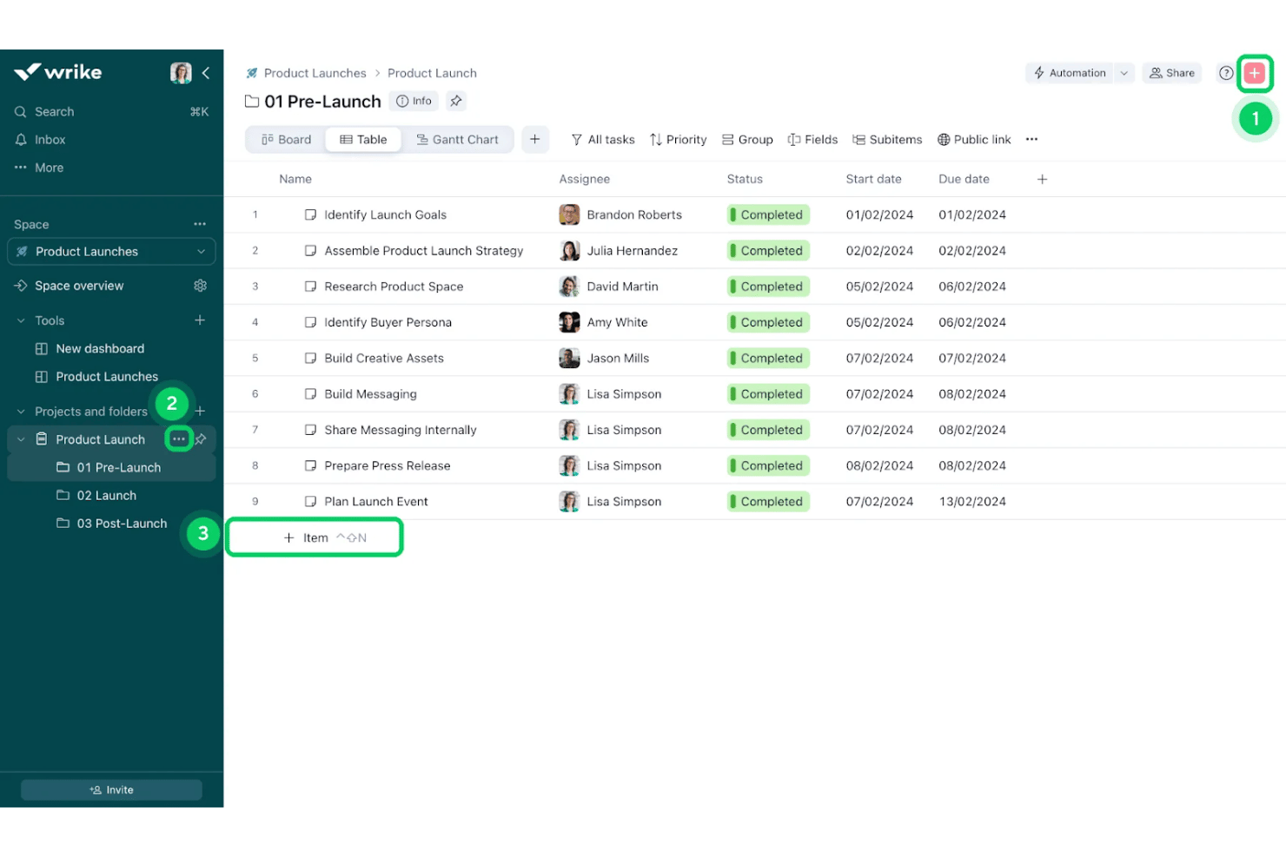Select task checkbox for Research Product Space

pos(310,287)
